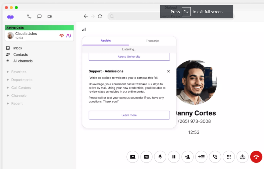
Task: Hang up Claudia Jules call in sidebar
Action: click(x=61, y=36)
